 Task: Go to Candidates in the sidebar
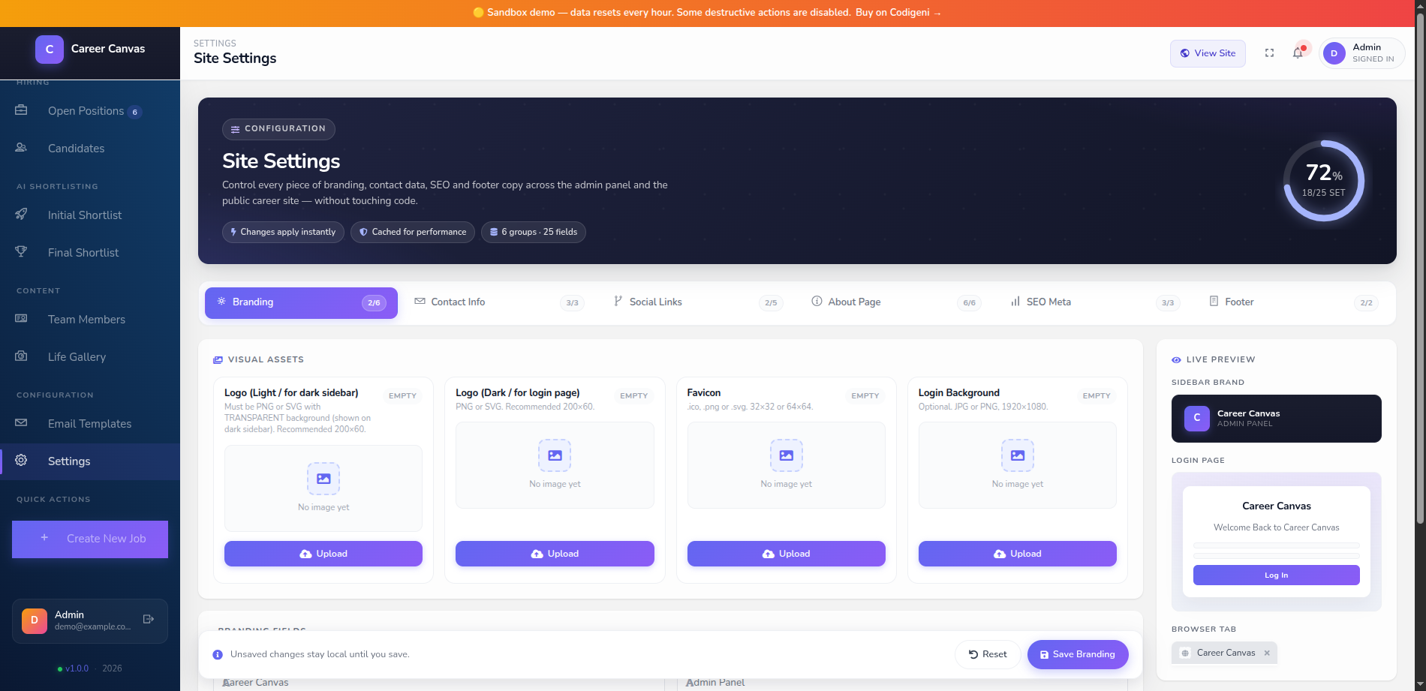coord(90,149)
